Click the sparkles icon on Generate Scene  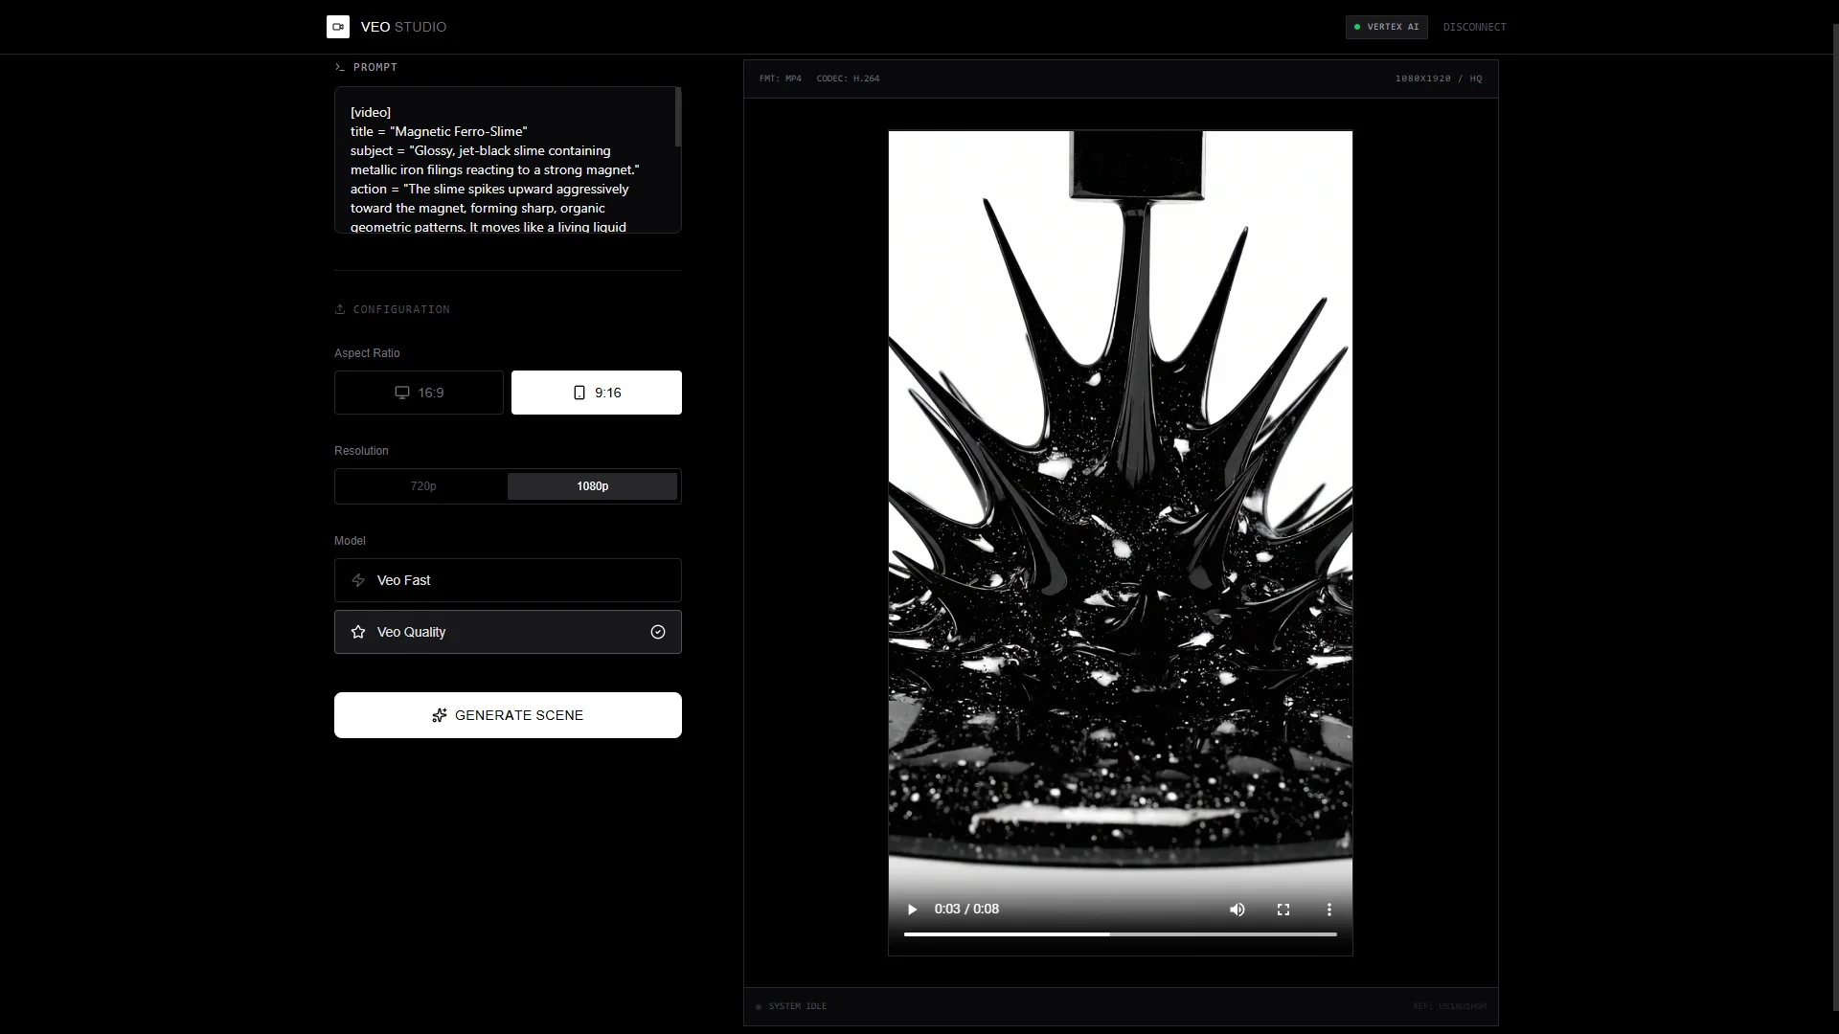click(439, 715)
